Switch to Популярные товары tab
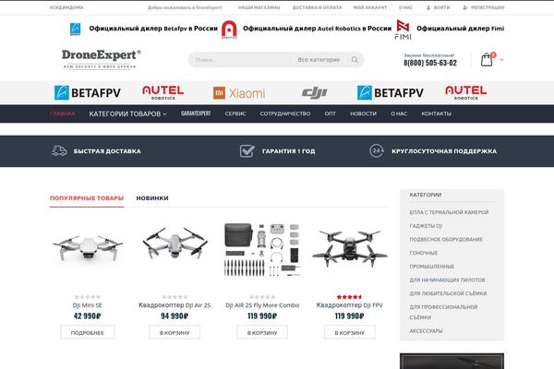 (x=87, y=198)
